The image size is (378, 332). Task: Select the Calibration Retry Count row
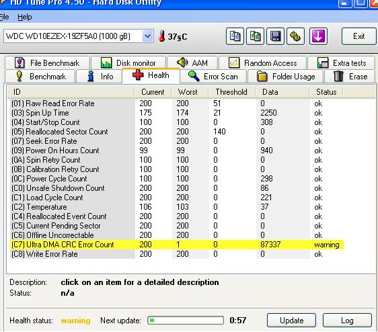[177, 169]
